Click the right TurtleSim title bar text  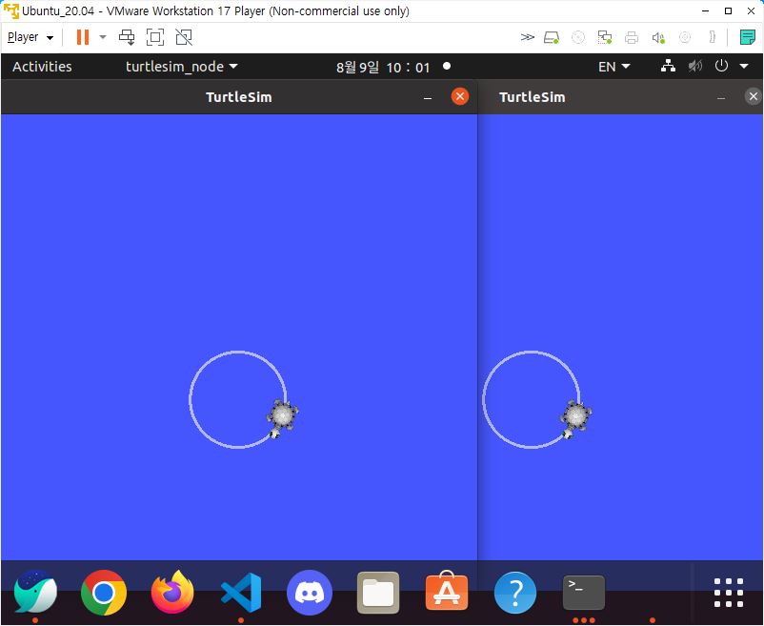[x=533, y=97]
